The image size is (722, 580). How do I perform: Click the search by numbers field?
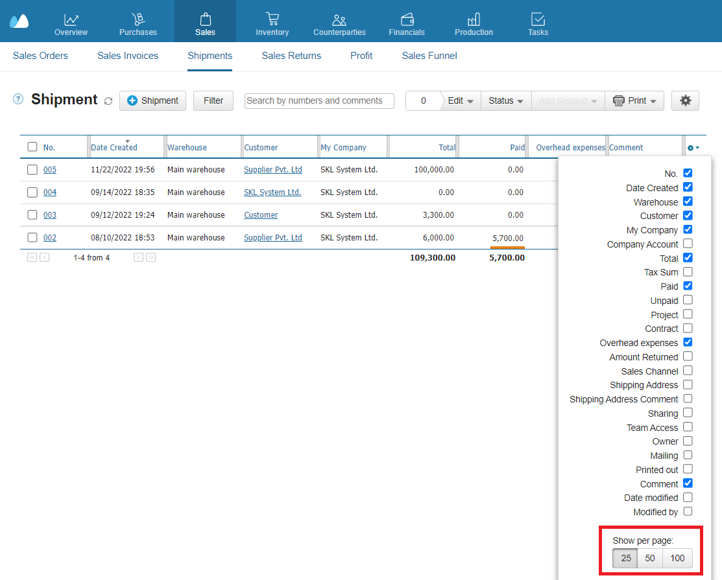[x=319, y=100]
